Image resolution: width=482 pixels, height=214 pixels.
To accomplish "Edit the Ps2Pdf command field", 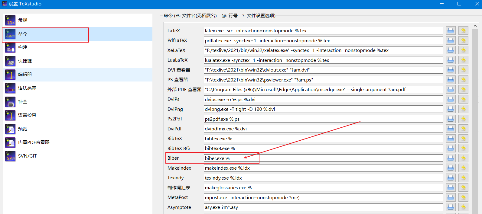I will (323, 119).
